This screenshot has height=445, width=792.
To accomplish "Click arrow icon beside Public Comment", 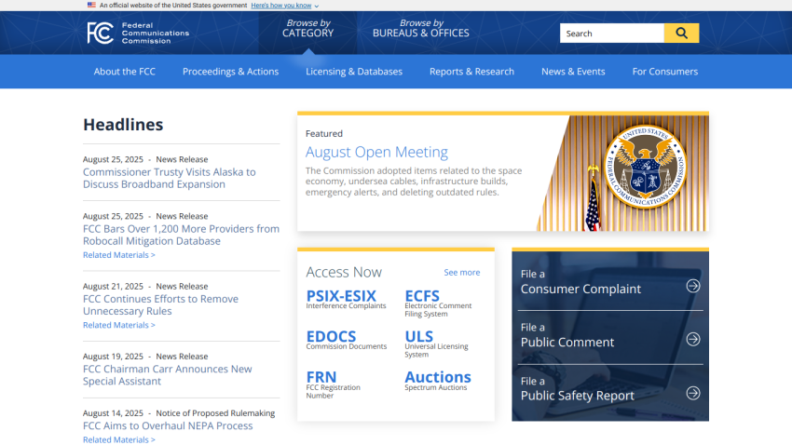I will tap(693, 339).
